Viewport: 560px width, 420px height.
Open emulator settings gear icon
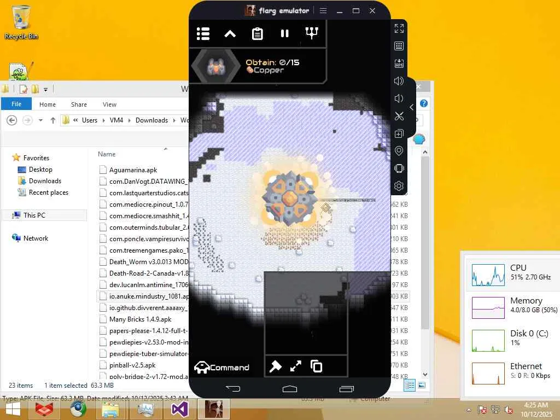399,186
